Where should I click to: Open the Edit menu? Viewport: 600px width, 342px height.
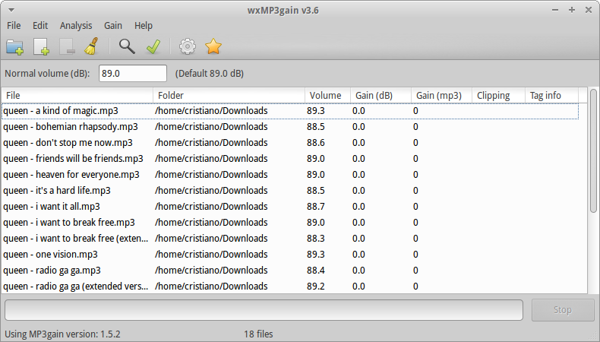[x=40, y=26]
